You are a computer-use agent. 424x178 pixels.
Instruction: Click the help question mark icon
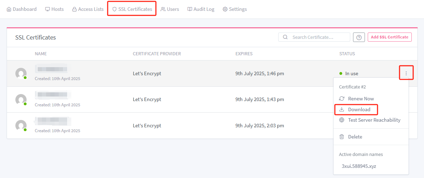359,37
